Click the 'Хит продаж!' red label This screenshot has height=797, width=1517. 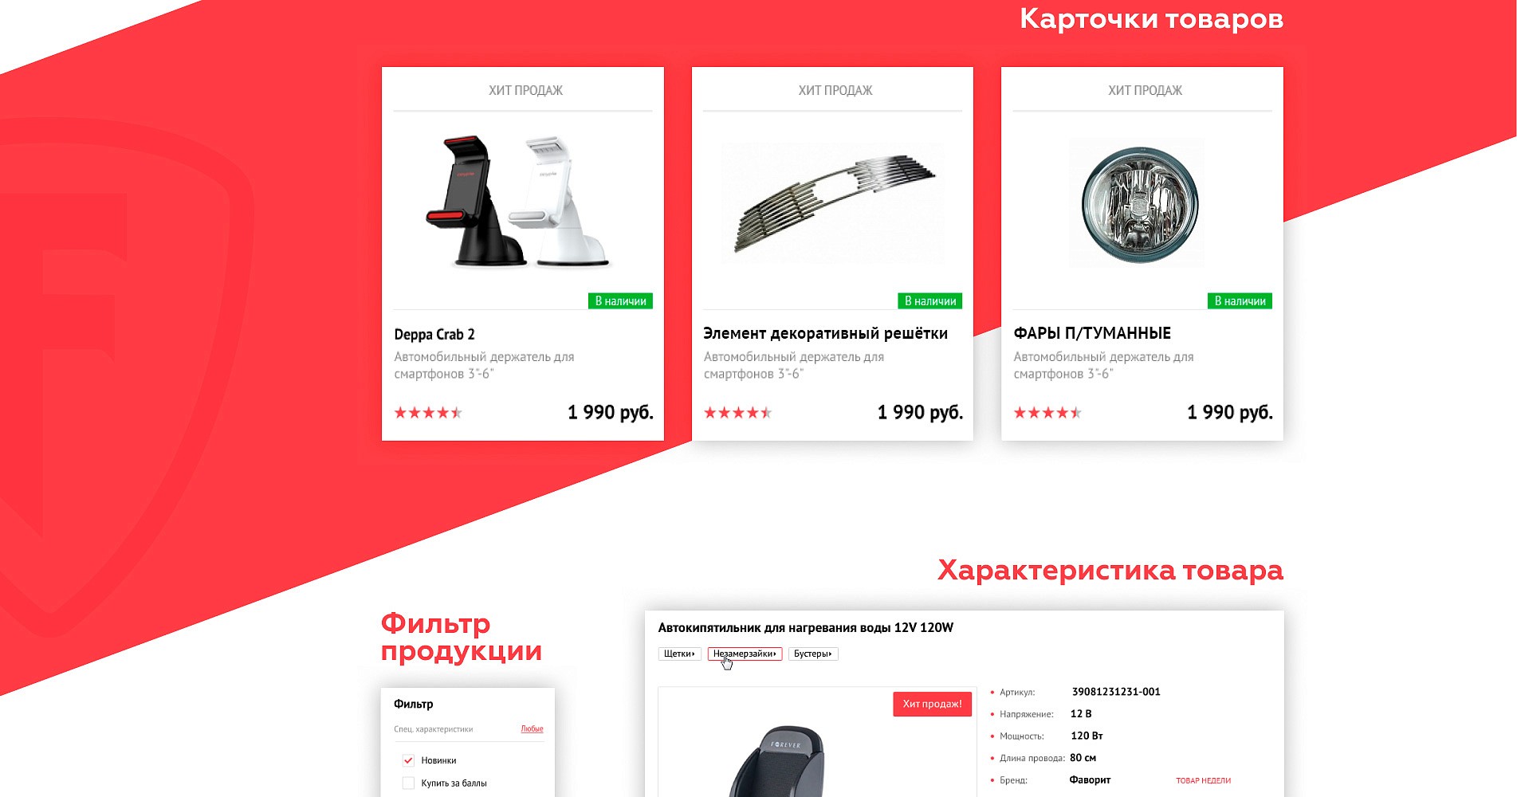pos(932,704)
